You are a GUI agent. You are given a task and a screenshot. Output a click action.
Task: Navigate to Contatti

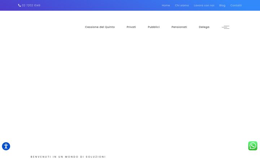[236, 5]
